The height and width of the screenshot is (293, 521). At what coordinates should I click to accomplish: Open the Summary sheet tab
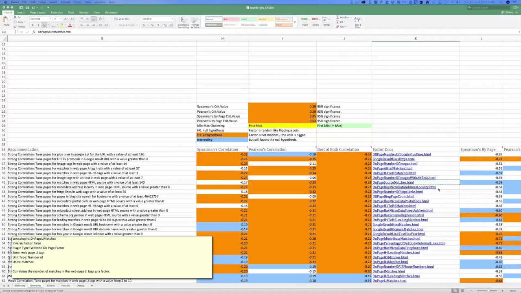tap(20, 286)
